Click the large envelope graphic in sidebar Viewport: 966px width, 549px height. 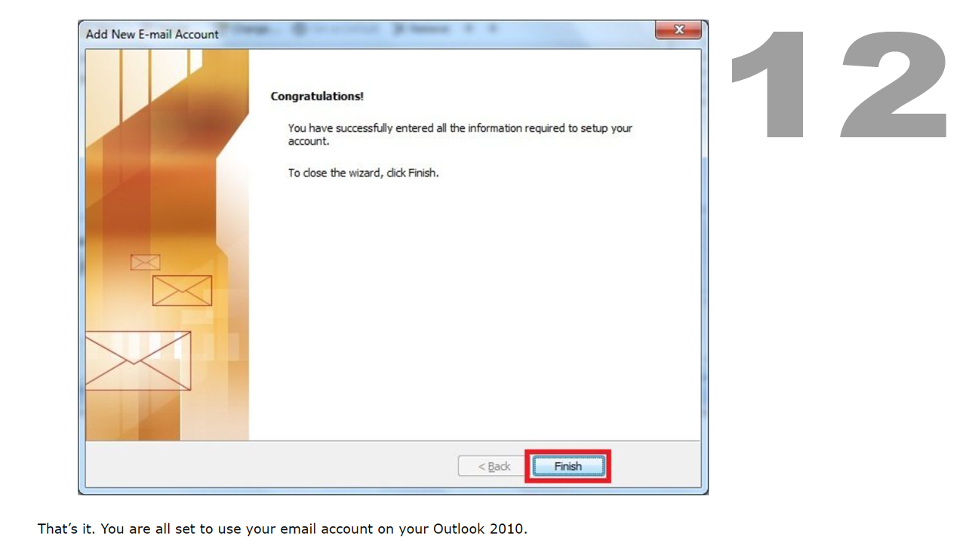pos(137,360)
